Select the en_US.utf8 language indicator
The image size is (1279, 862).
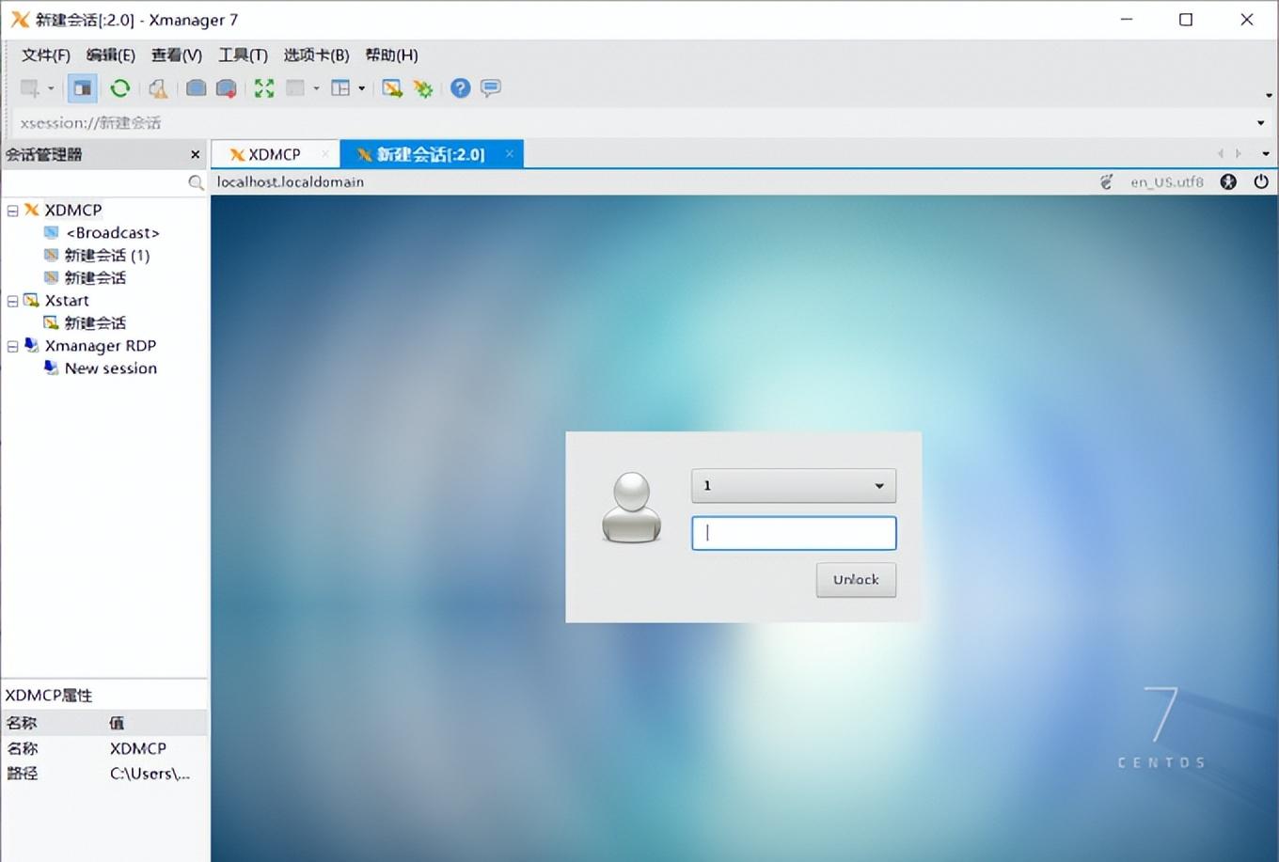point(1166,181)
